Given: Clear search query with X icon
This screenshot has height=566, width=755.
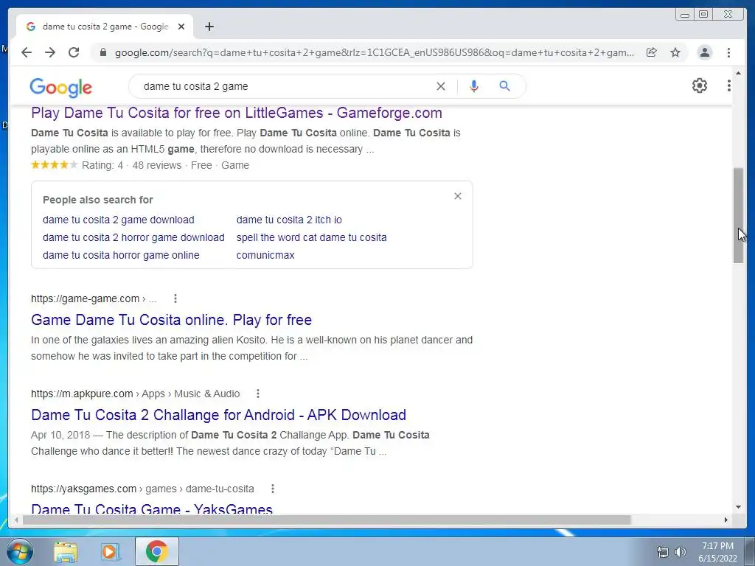Looking at the screenshot, I should point(441,86).
